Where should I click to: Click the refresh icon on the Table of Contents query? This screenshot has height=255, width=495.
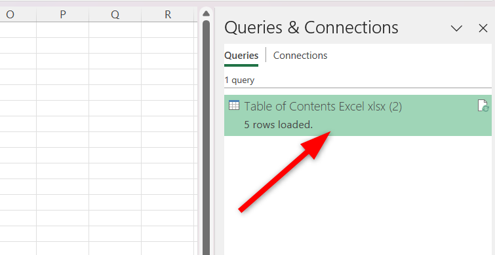[483, 106]
